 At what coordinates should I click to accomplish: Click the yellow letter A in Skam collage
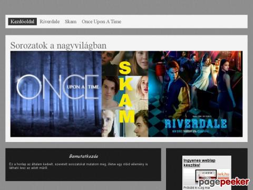[x=125, y=100]
